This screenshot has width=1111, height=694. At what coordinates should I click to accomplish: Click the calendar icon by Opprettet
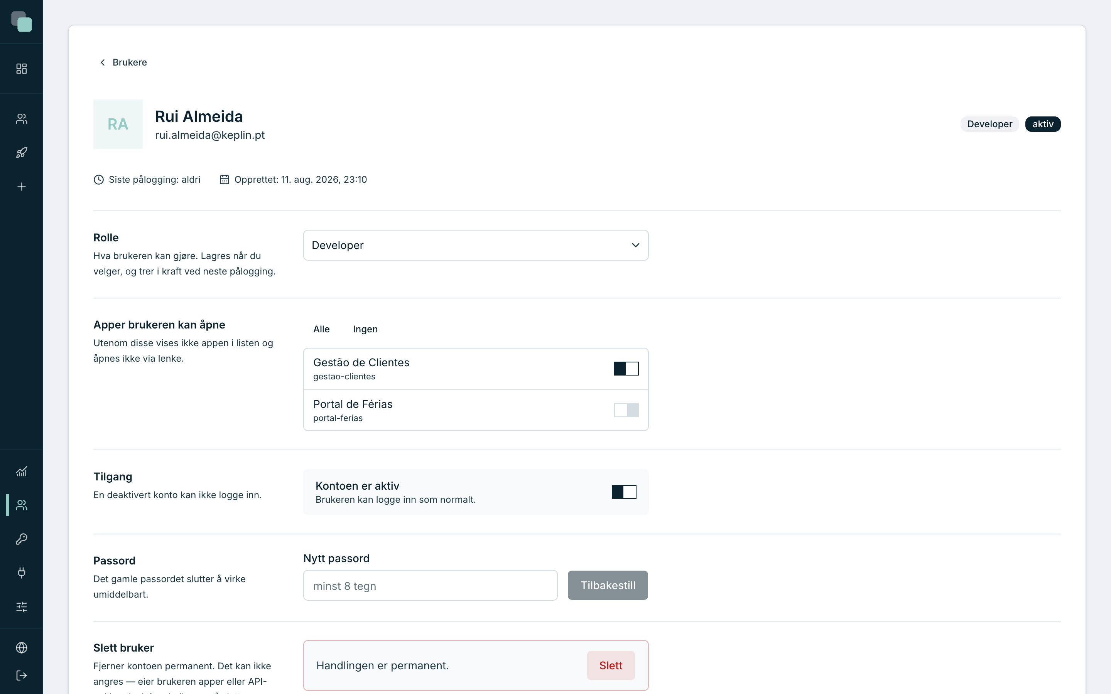pos(224,179)
